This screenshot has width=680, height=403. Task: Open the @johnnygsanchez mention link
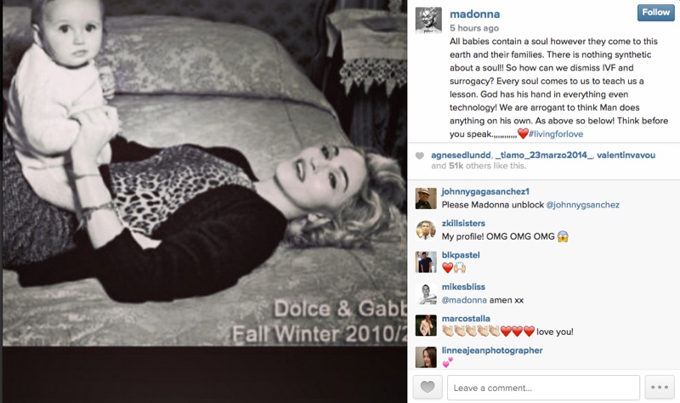coord(582,205)
